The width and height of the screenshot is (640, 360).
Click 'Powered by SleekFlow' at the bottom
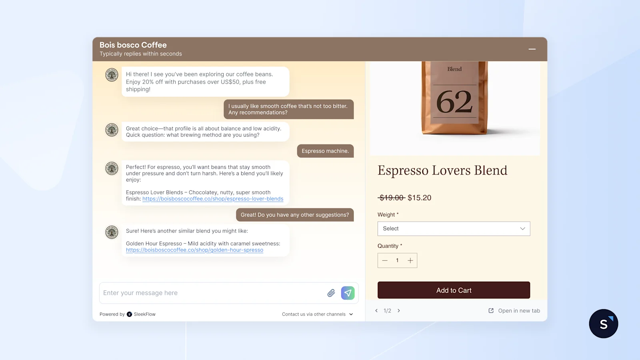128,314
